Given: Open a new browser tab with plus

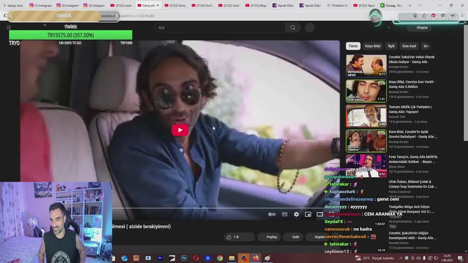Looking at the screenshot, I should [x=410, y=5].
